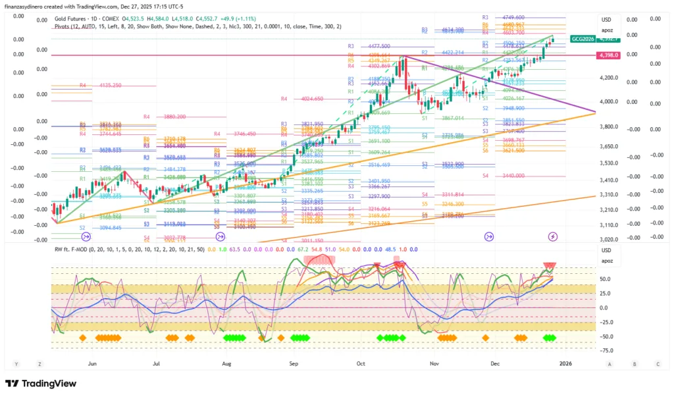
Task: Click the Oct label on the time axis
Action: click(x=360, y=363)
